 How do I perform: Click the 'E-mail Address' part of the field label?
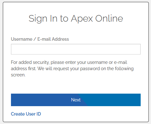point(53,39)
